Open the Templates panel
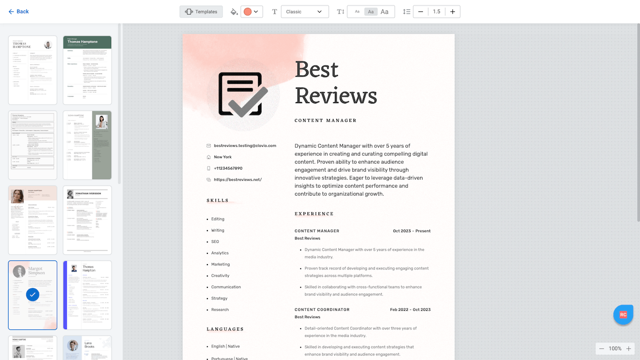640x360 pixels. click(200, 11)
